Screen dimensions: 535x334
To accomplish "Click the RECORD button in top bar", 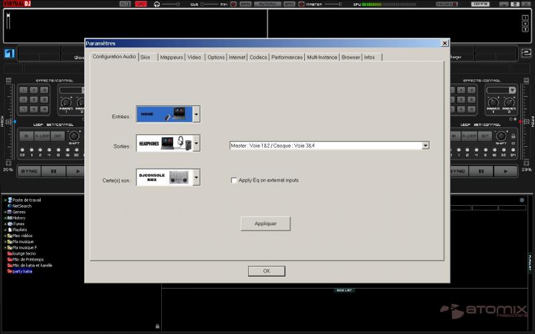I will tap(445, 4).
